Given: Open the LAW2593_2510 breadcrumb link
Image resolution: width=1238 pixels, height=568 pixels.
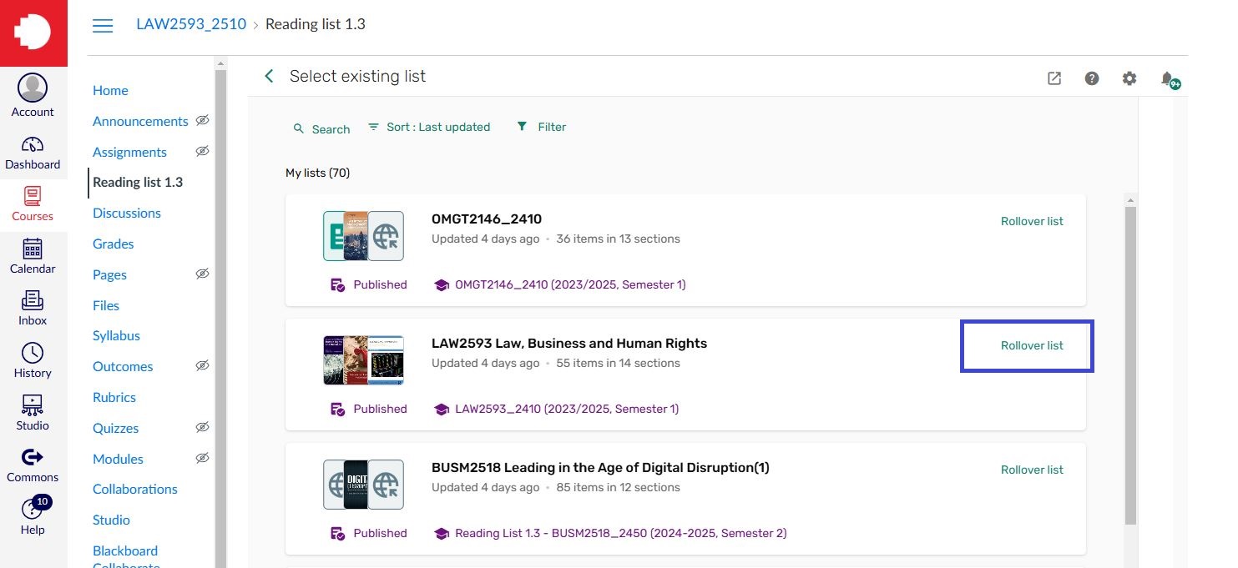Looking at the screenshot, I should (190, 23).
